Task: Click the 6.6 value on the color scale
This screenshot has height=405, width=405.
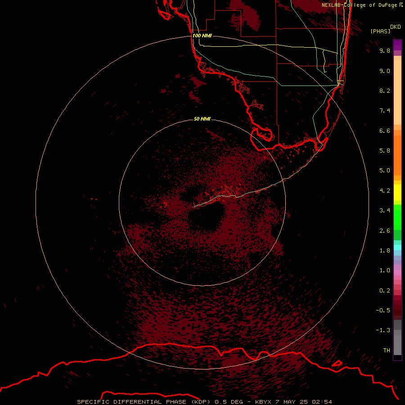Action: point(385,130)
